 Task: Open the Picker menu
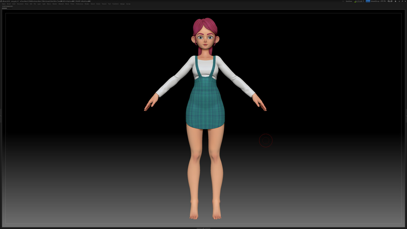click(72, 4)
